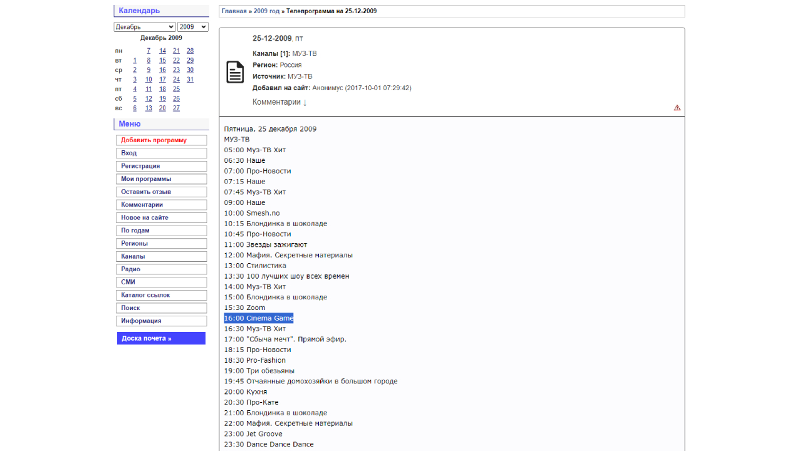Select calendar day 14
Image resolution: width=802 pixels, height=451 pixels.
tap(162, 51)
